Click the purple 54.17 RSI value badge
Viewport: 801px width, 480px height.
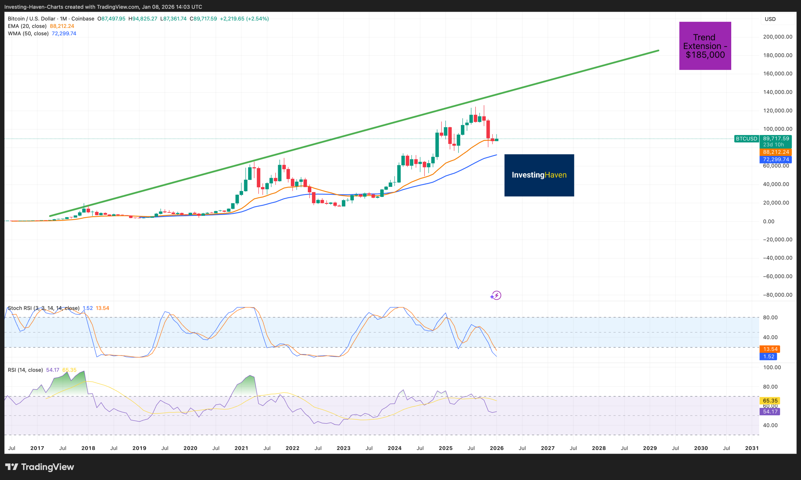(771, 412)
